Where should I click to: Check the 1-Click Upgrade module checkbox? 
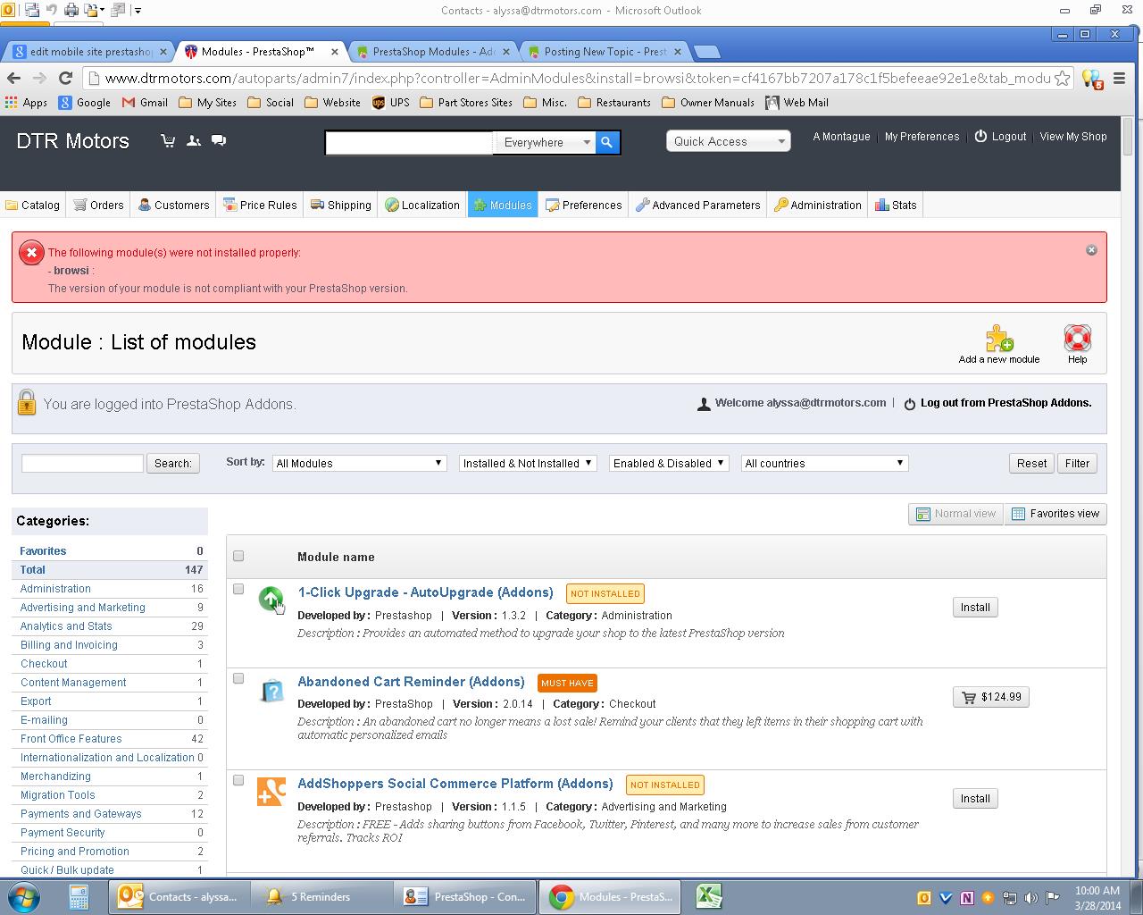pyautogui.click(x=238, y=589)
